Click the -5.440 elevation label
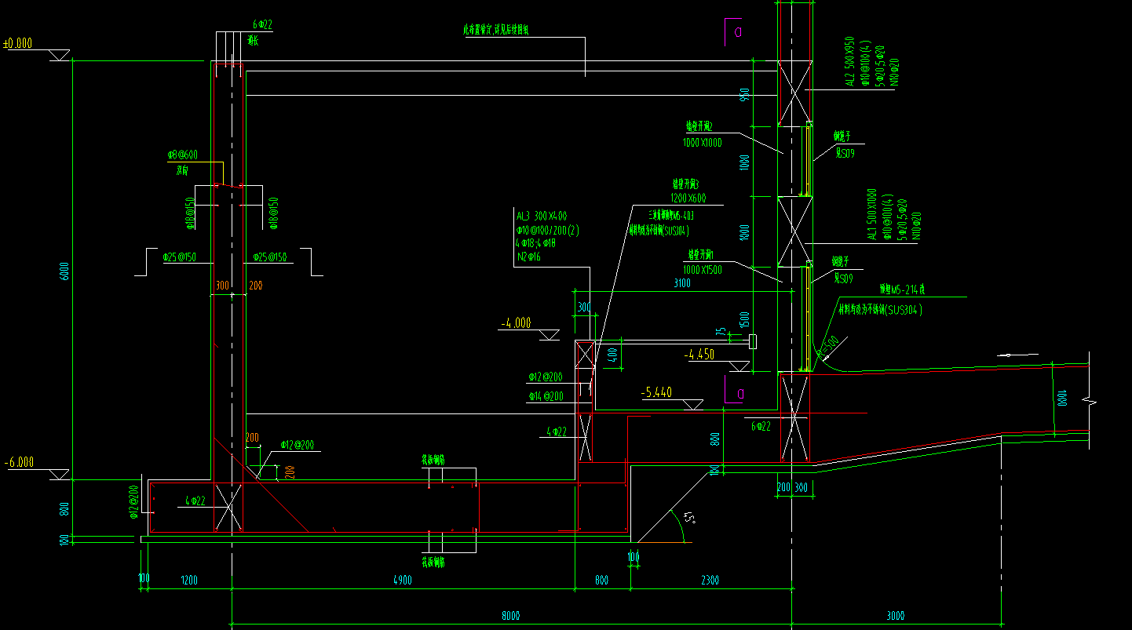The width and height of the screenshot is (1132, 630). pyautogui.click(x=656, y=393)
